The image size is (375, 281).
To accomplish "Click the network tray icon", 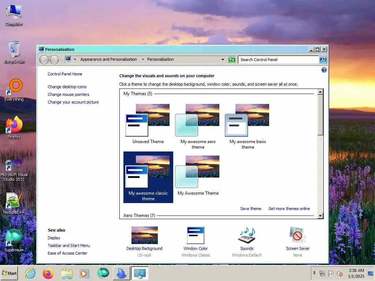I will click(x=322, y=273).
